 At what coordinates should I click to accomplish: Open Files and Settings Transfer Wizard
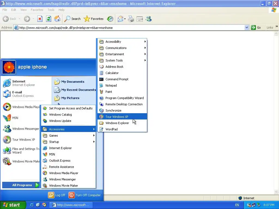[21, 150]
